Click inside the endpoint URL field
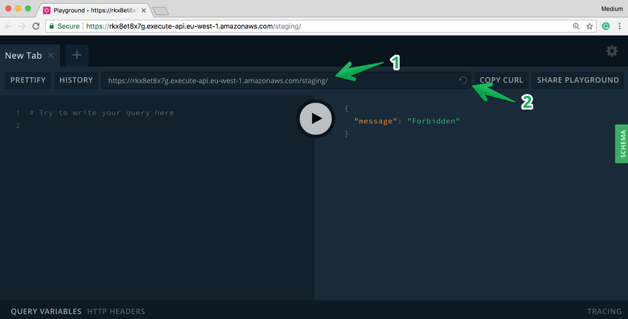628x319 pixels. [x=269, y=80]
